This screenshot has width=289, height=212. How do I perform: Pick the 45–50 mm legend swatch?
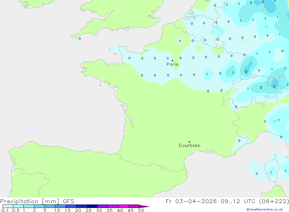click(x=134, y=206)
